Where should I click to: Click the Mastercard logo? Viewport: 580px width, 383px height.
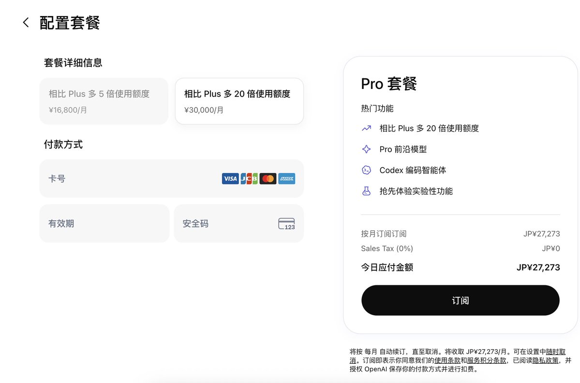(x=268, y=178)
